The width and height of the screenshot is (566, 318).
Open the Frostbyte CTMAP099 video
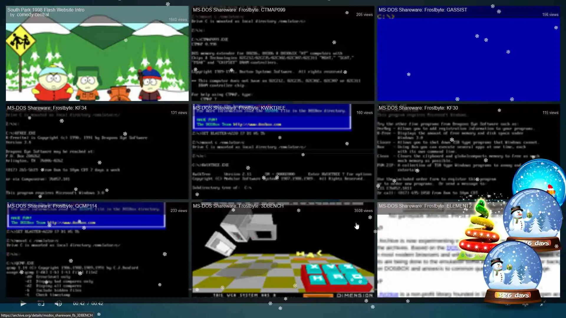point(283,56)
